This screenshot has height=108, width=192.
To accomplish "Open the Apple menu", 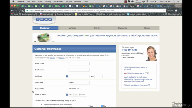I will (x=13, y=1).
